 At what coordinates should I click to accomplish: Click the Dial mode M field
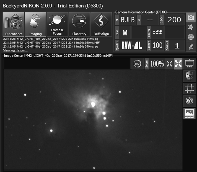pos(123,32)
